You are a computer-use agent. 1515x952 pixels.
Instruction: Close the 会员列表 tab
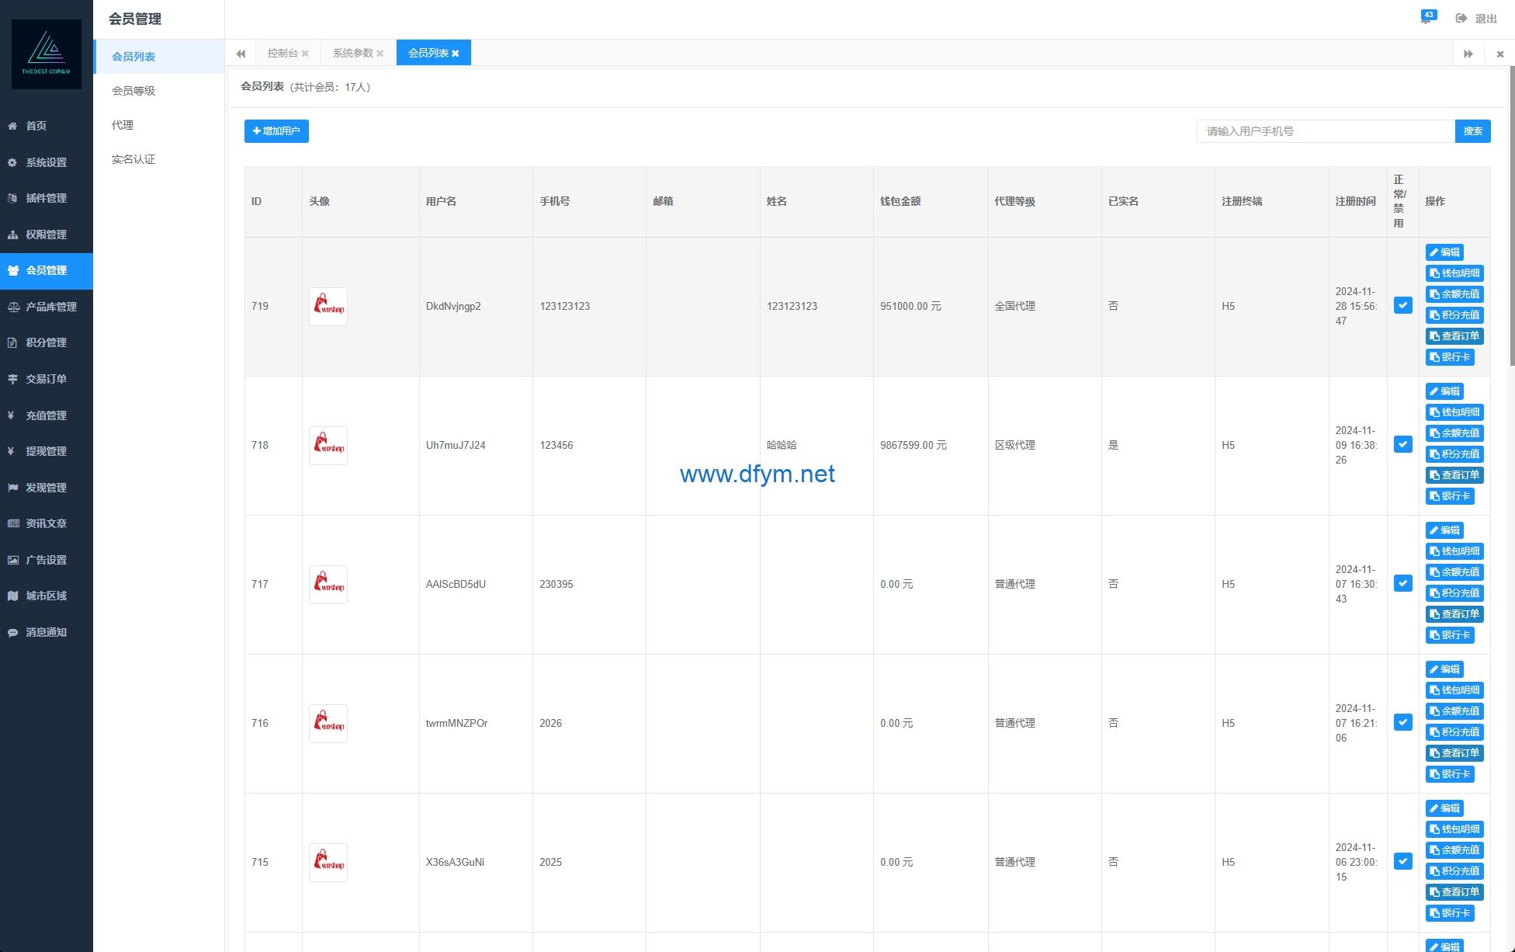click(456, 54)
